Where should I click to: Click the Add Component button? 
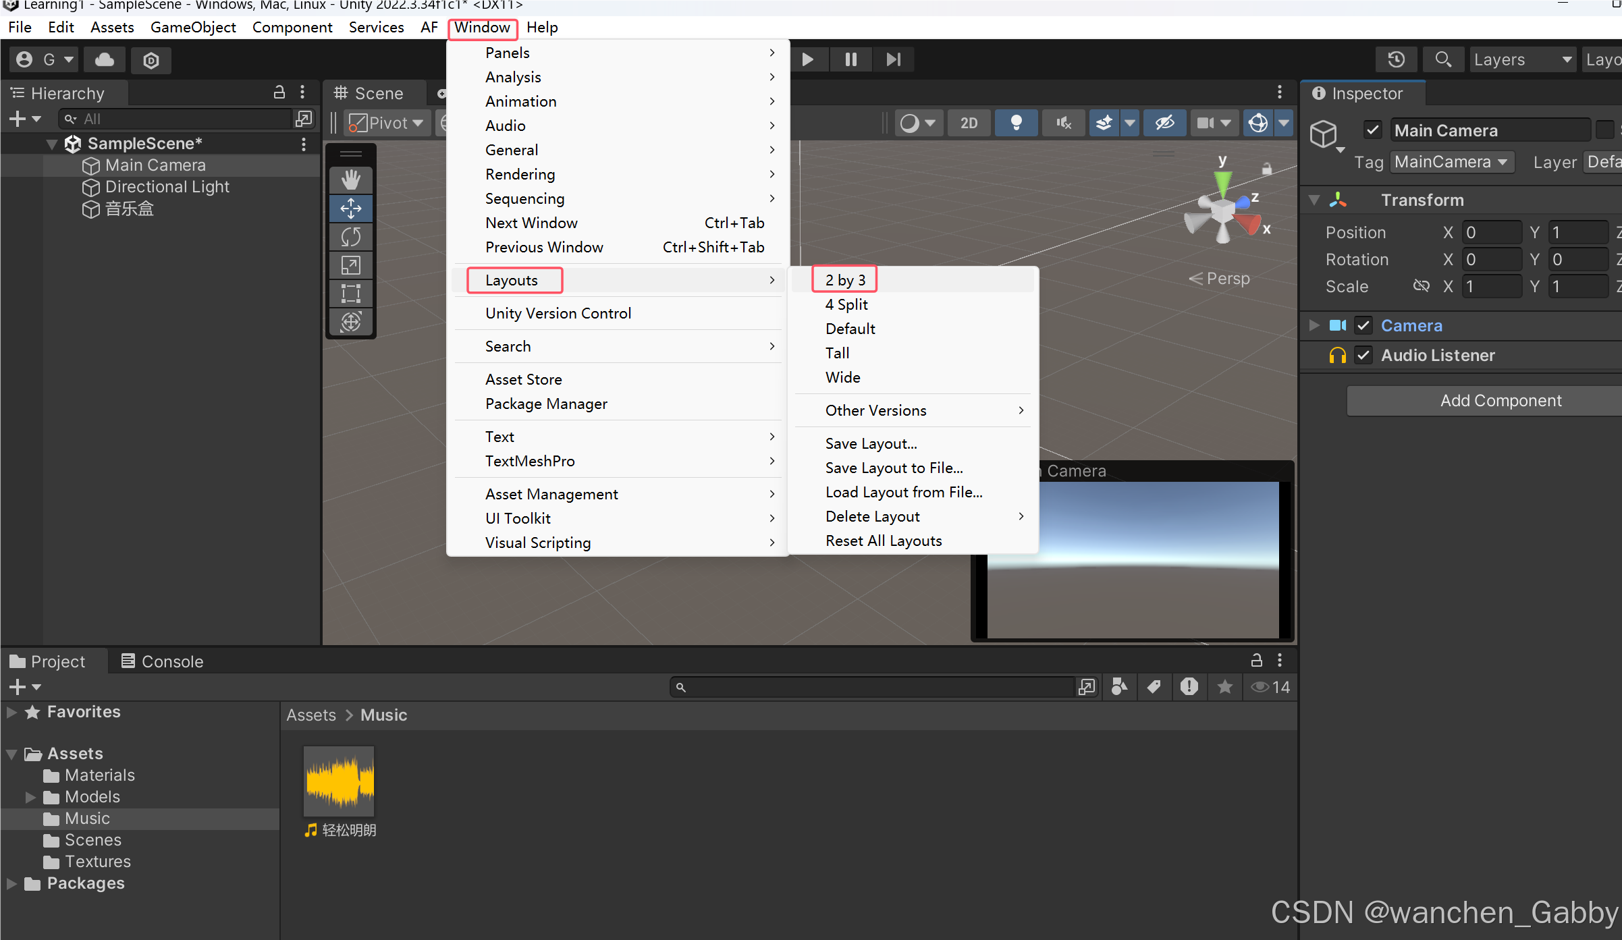pyautogui.click(x=1500, y=399)
